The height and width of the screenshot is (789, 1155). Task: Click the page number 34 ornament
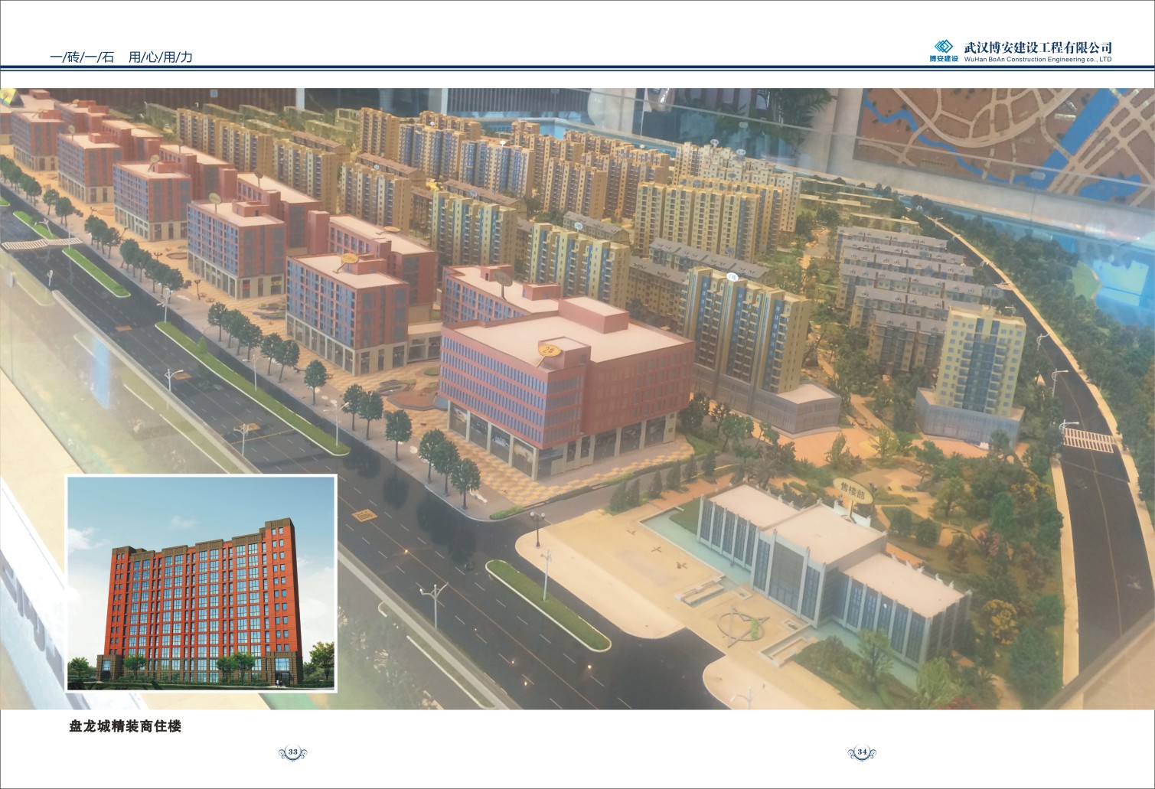pos(862,753)
